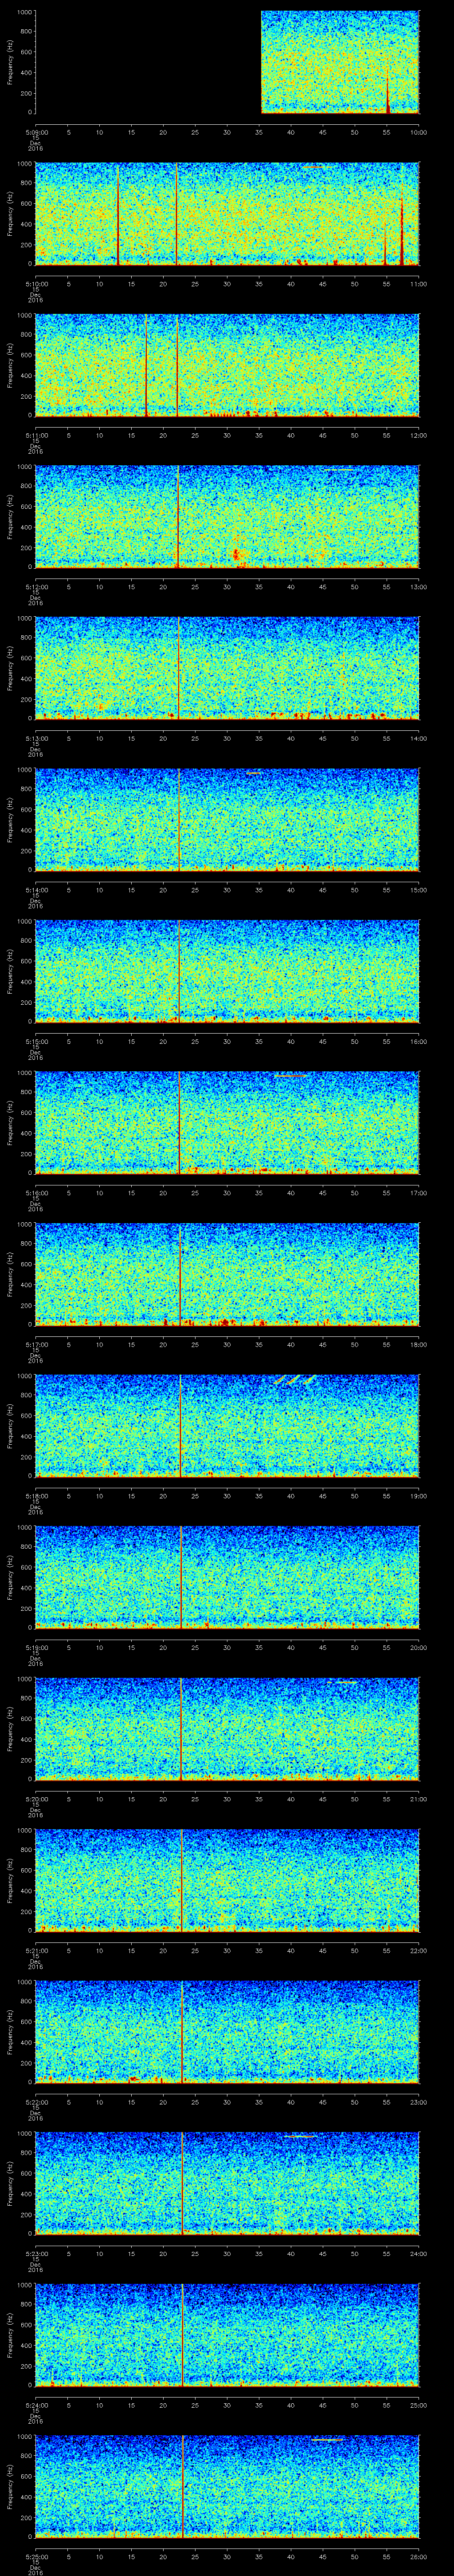This screenshot has height=2576, width=454.
Task: Click the 13:00 end time label
Action: (418, 586)
